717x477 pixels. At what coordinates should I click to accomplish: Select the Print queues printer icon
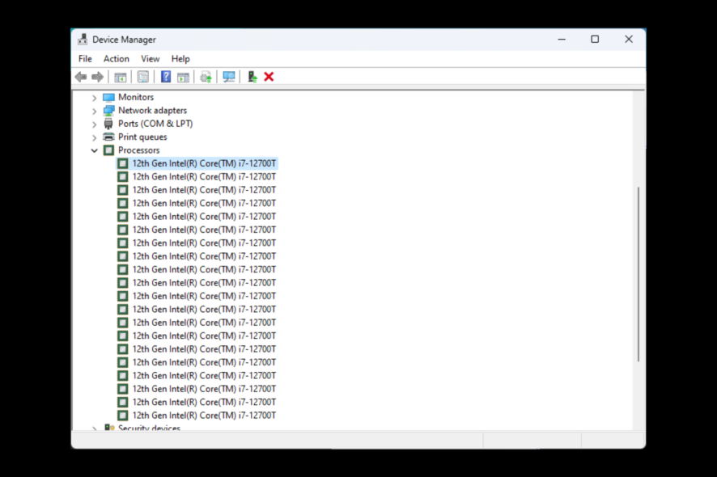(108, 137)
